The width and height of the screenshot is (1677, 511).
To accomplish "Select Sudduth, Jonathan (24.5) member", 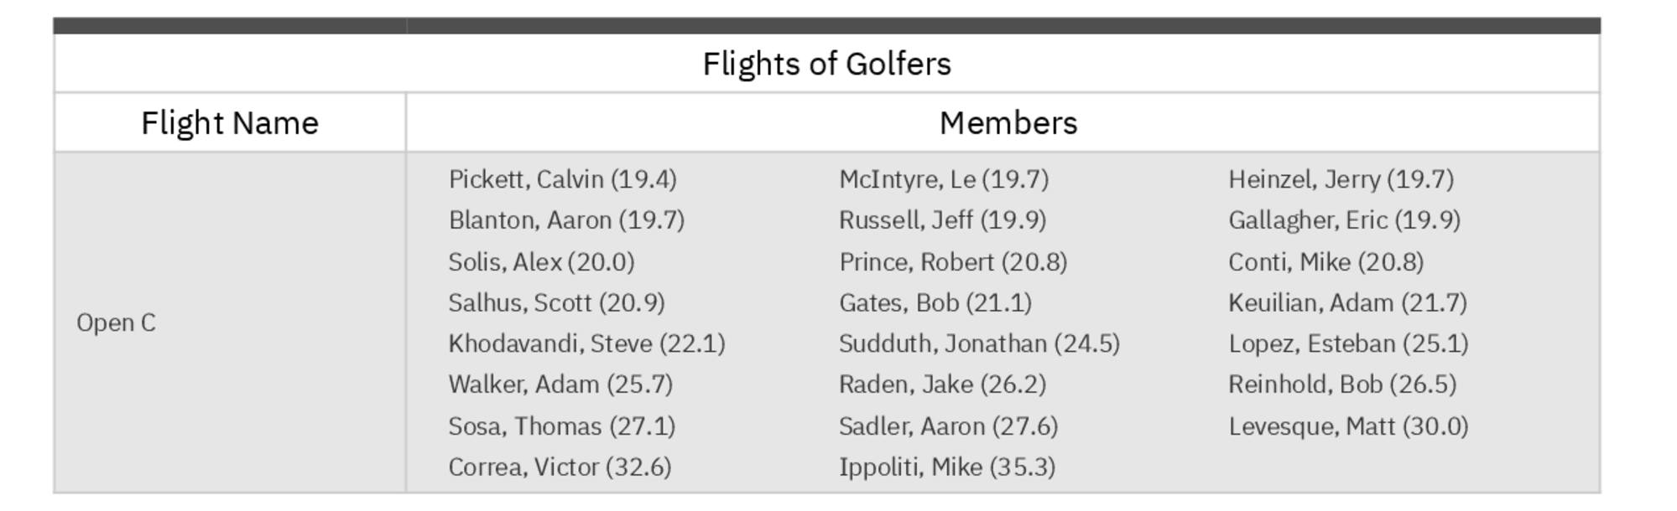I will [979, 343].
